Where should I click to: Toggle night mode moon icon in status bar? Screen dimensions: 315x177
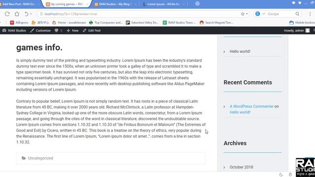tap(281, 175)
